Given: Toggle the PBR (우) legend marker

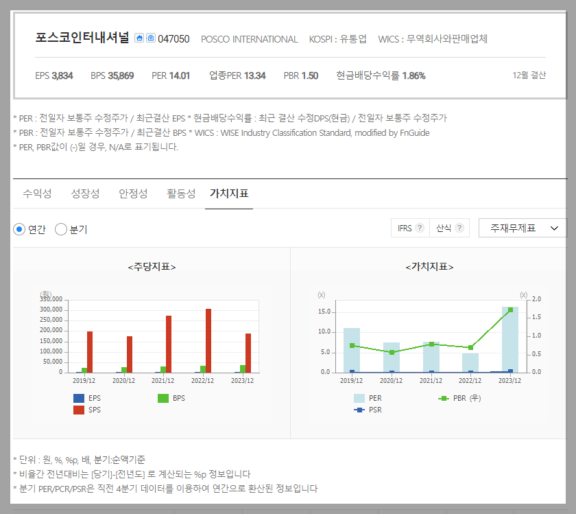Looking at the screenshot, I should [x=444, y=398].
